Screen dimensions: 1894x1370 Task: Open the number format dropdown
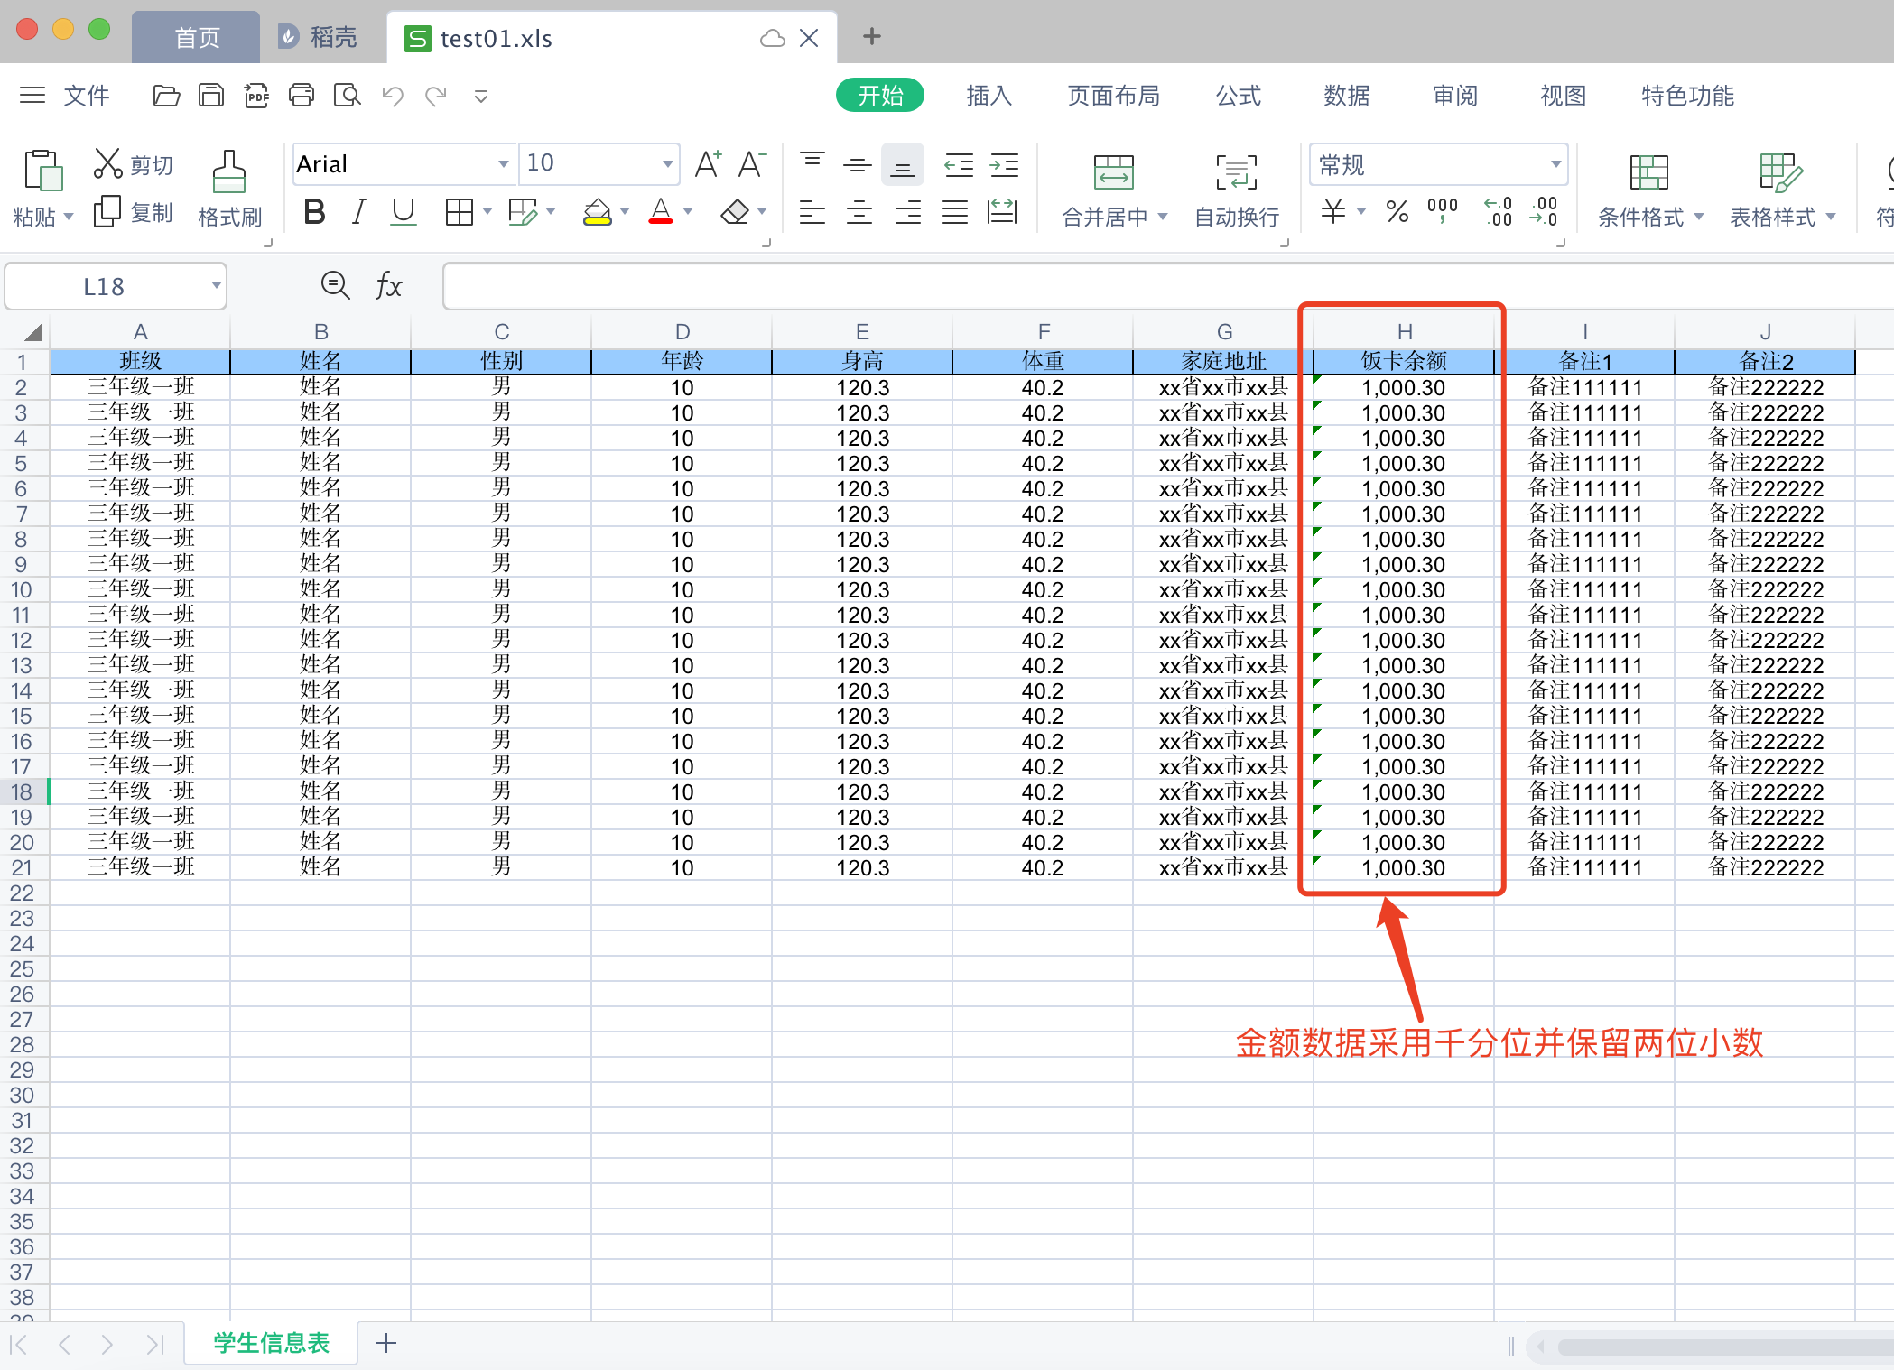[1555, 164]
